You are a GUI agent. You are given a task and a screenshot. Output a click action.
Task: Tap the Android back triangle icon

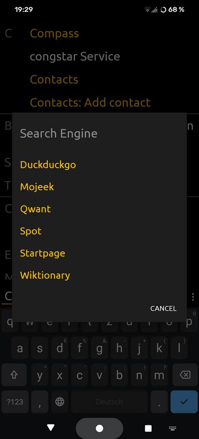(x=51, y=427)
